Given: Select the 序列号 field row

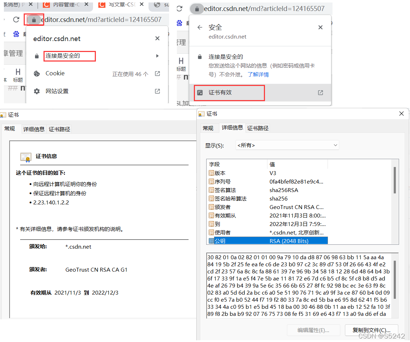Looking at the screenshot, I should 267,181.
